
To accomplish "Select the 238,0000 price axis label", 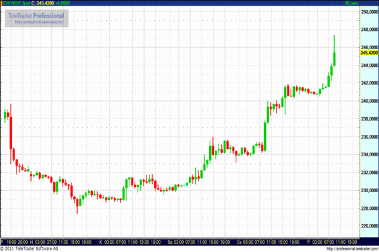I will 370,118.
